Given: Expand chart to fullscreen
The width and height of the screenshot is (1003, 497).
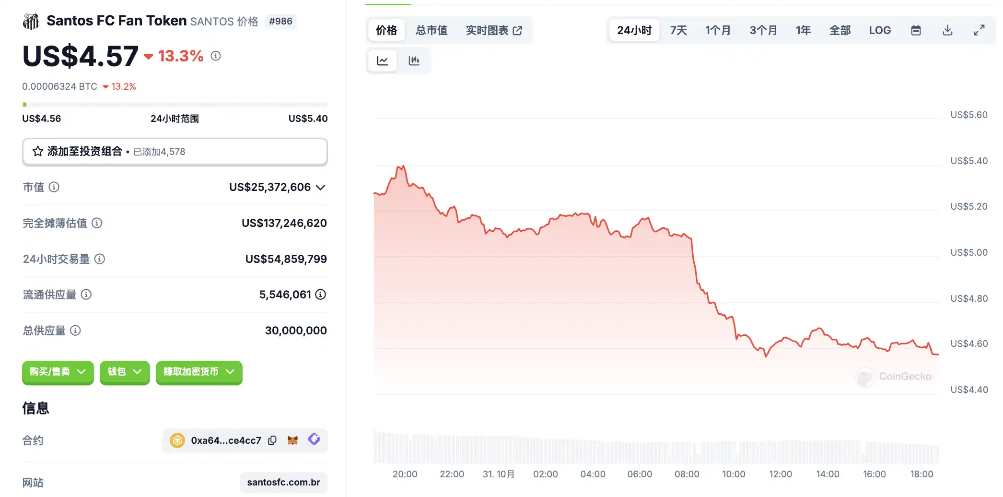Looking at the screenshot, I should pyautogui.click(x=979, y=31).
